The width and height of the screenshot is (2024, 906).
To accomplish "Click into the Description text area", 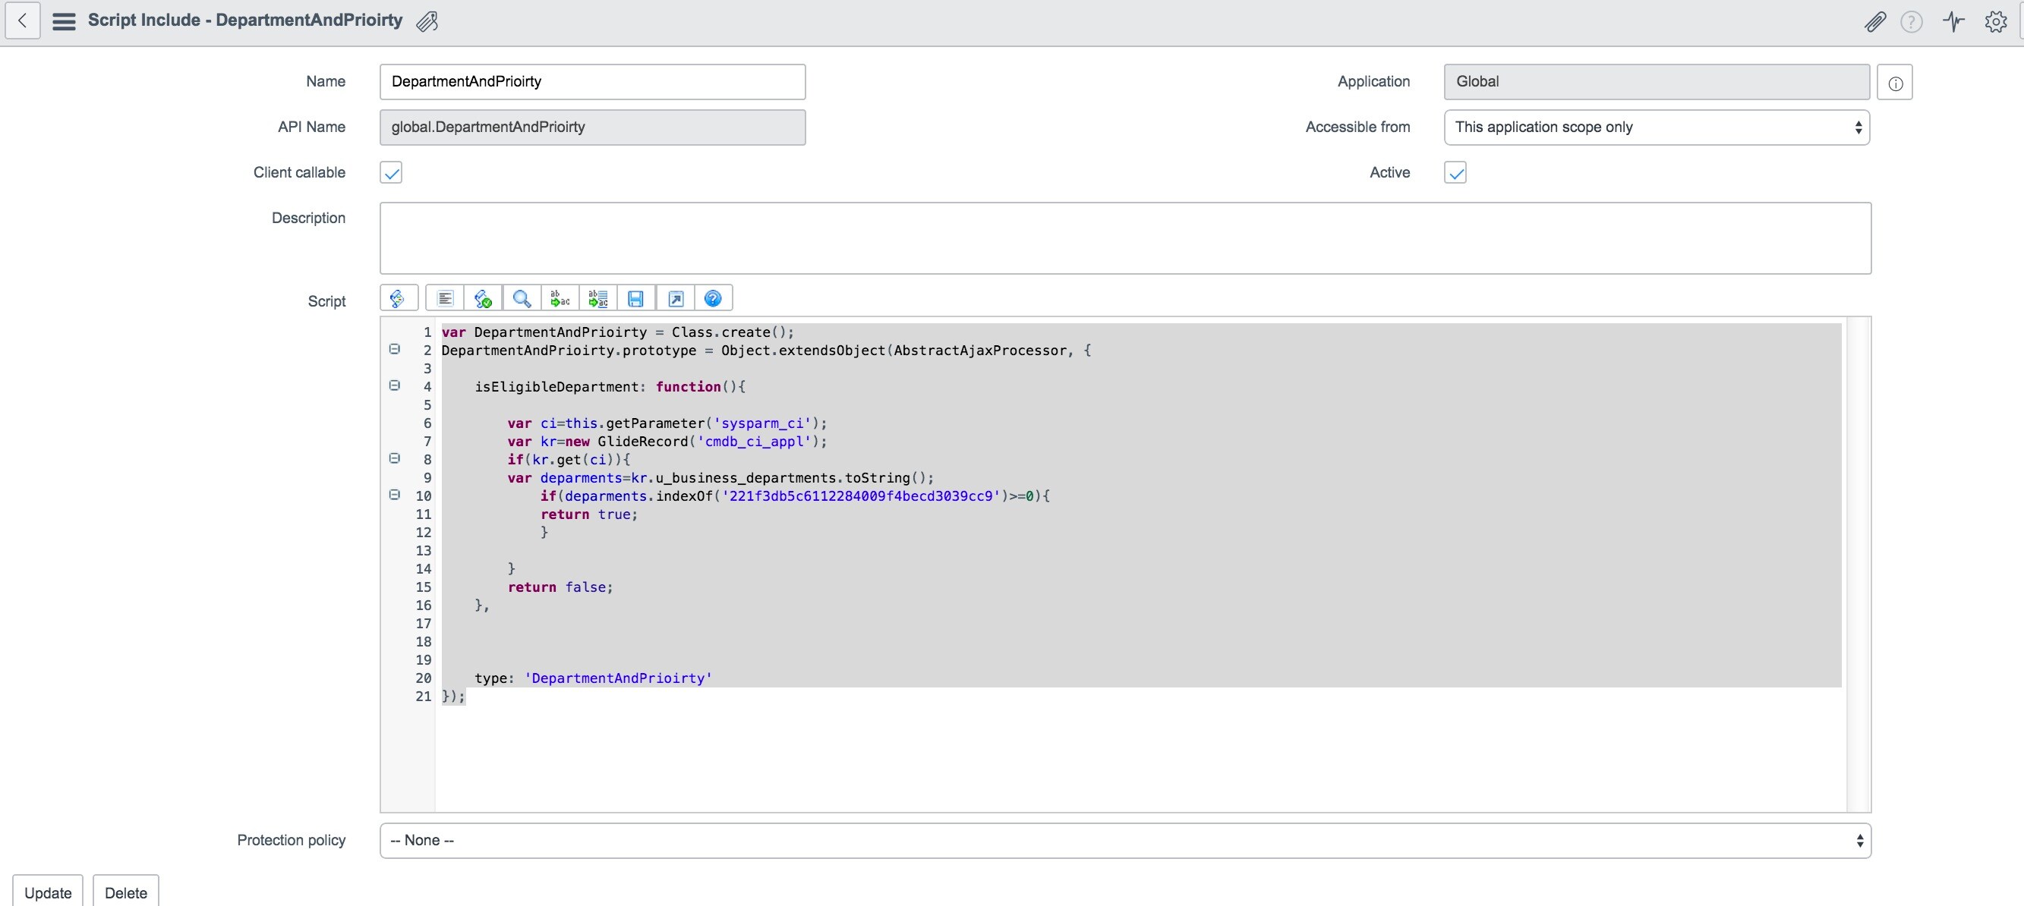I will (x=1125, y=238).
